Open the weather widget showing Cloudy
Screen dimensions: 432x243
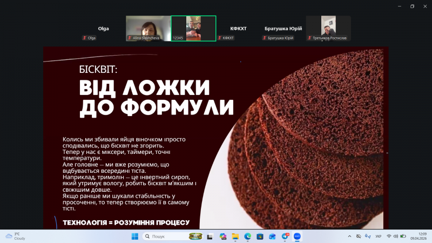(16, 237)
